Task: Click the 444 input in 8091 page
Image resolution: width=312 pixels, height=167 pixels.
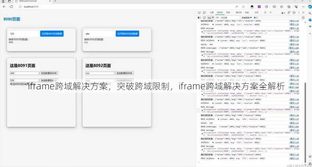Action: (24, 73)
